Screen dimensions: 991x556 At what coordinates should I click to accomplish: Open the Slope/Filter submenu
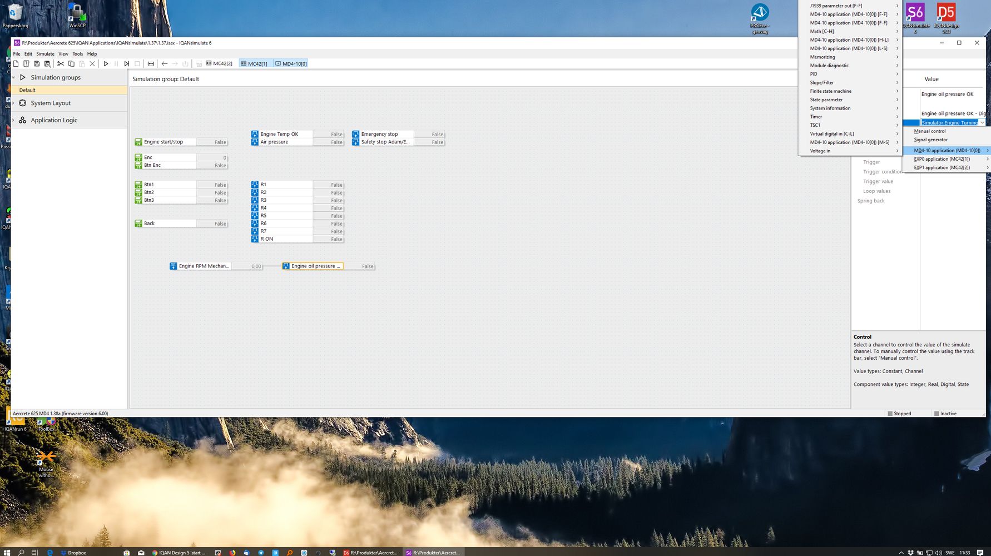[850, 82]
